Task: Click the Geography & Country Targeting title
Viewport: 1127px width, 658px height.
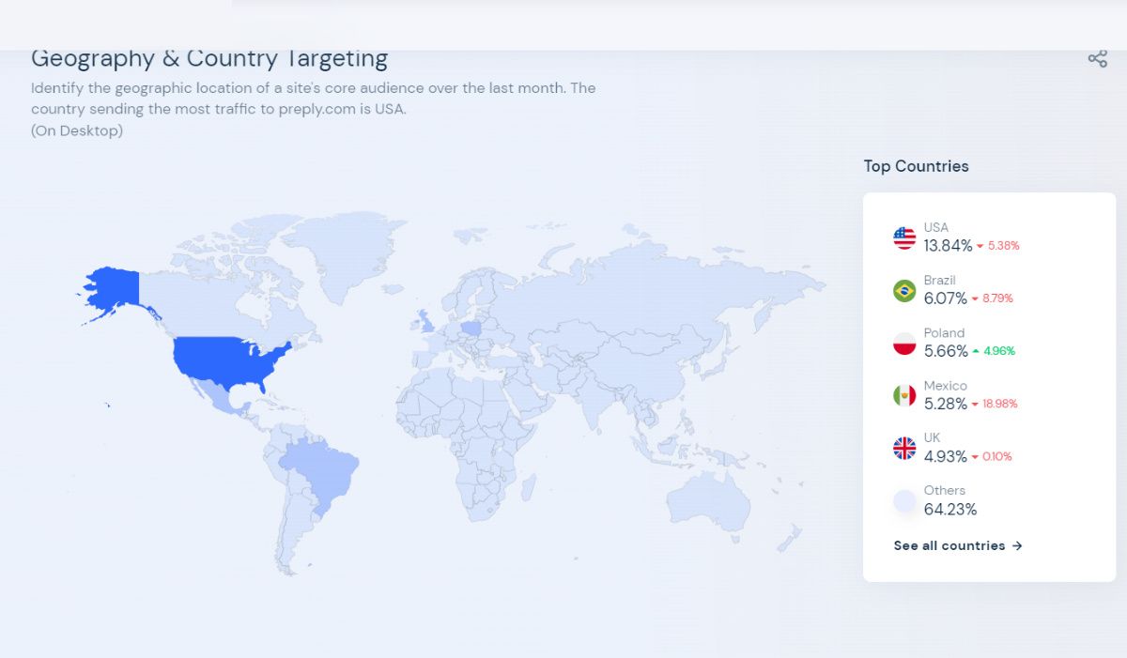Action: [209, 58]
